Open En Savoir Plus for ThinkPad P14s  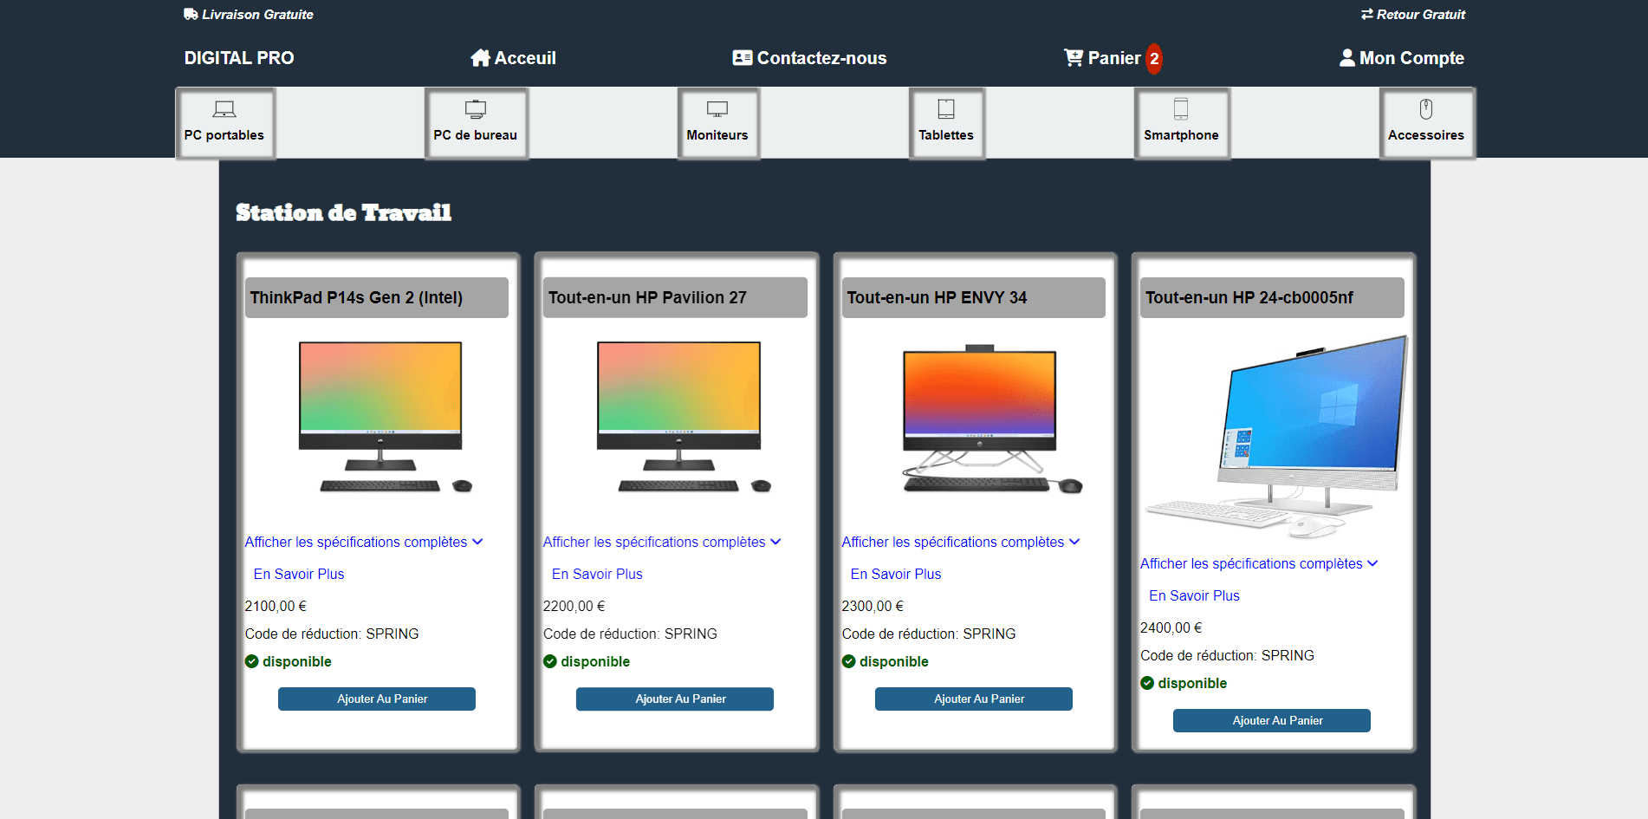[299, 574]
